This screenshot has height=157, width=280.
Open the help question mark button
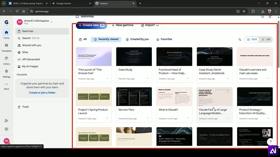tap(271, 142)
